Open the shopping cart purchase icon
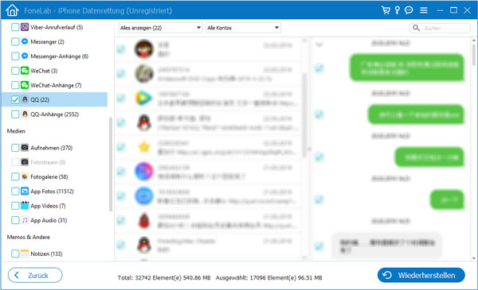This screenshot has width=478, height=290. [x=386, y=10]
